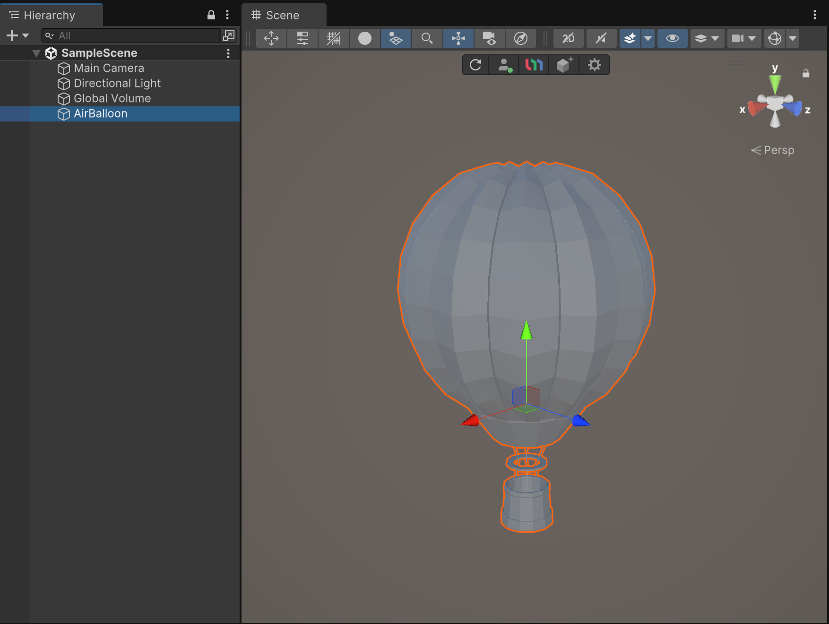829x624 pixels.
Task: Click the refresh arrow in floating toolbar
Action: 475,65
